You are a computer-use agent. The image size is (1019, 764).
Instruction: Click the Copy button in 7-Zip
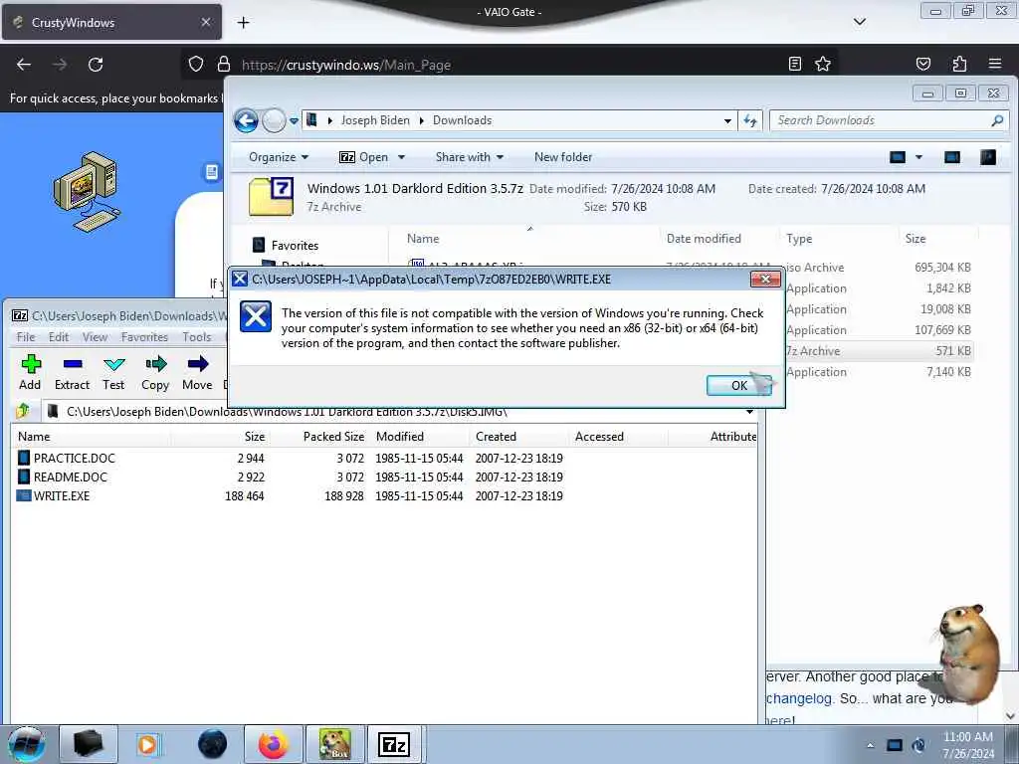pyautogui.click(x=155, y=373)
